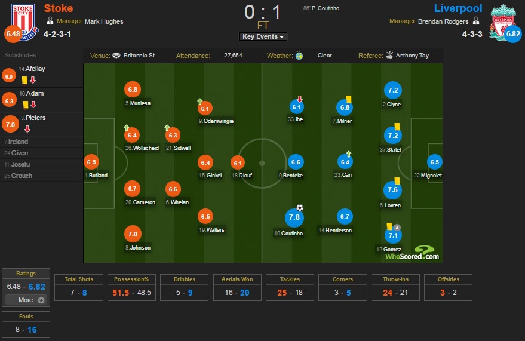The height and width of the screenshot is (341, 525).
Task: Click the Stoke City club crest
Action: [22, 21]
